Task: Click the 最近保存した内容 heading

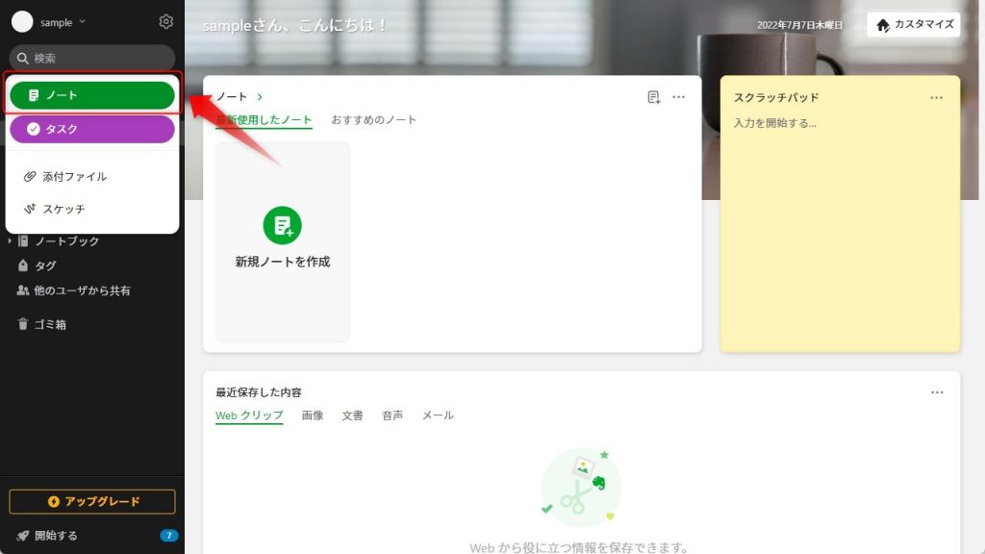Action: coord(259,392)
